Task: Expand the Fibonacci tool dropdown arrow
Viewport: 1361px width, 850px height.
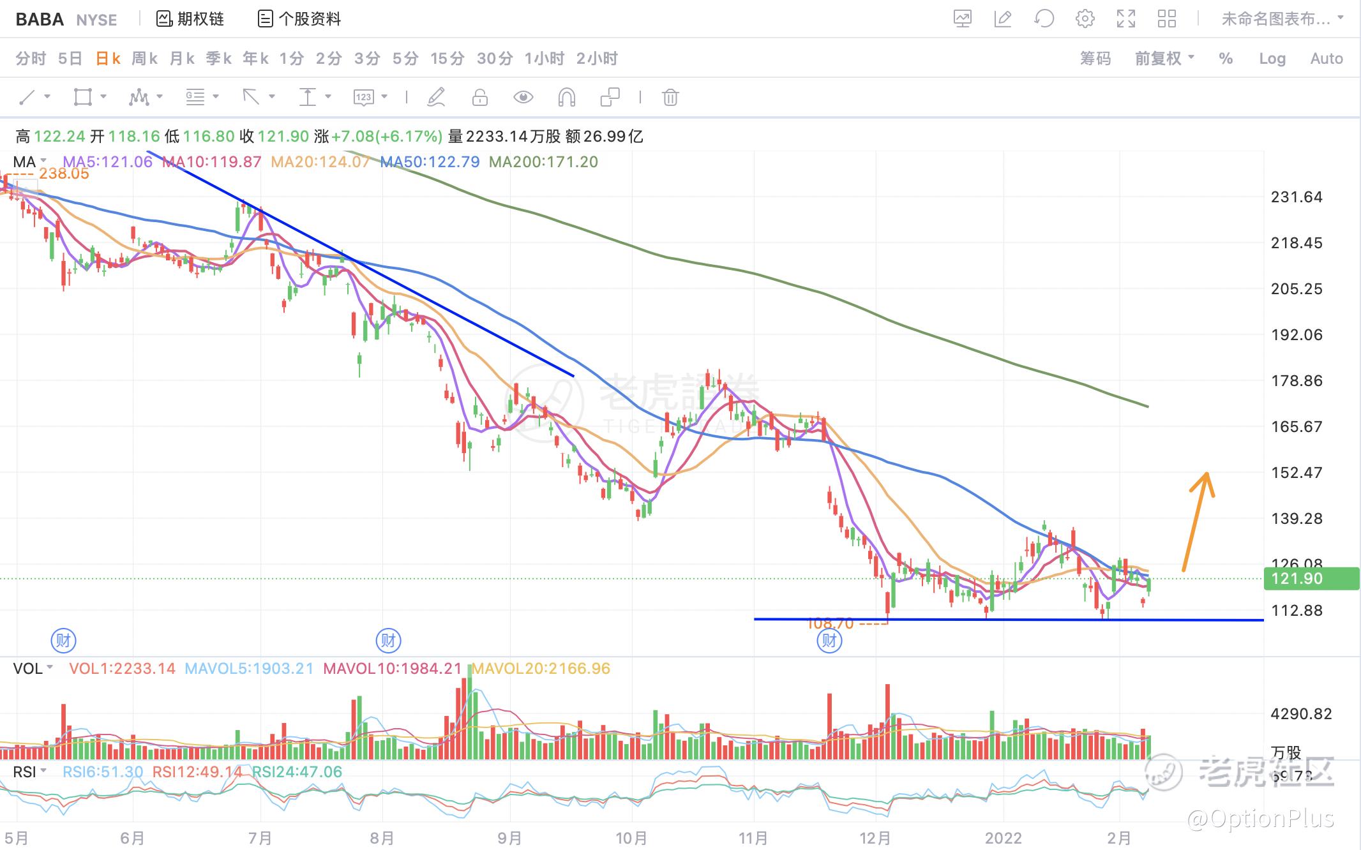Action: (x=216, y=97)
